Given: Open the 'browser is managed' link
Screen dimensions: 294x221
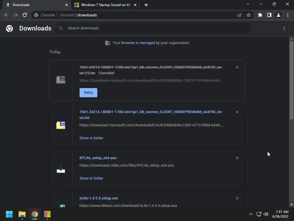Looking at the screenshot, I should (138, 43).
